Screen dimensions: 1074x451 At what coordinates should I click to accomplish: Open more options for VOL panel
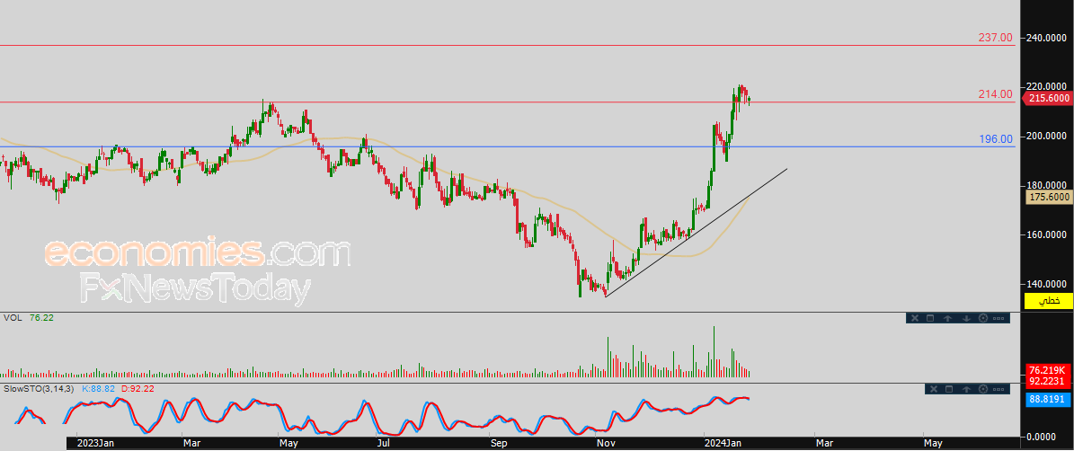(999, 318)
